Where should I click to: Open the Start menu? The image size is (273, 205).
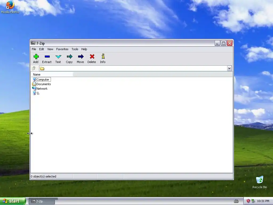click(13, 201)
